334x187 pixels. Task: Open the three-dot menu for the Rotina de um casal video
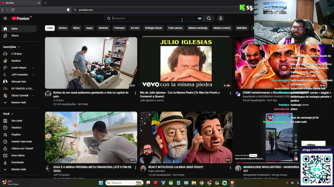(x=135, y=93)
